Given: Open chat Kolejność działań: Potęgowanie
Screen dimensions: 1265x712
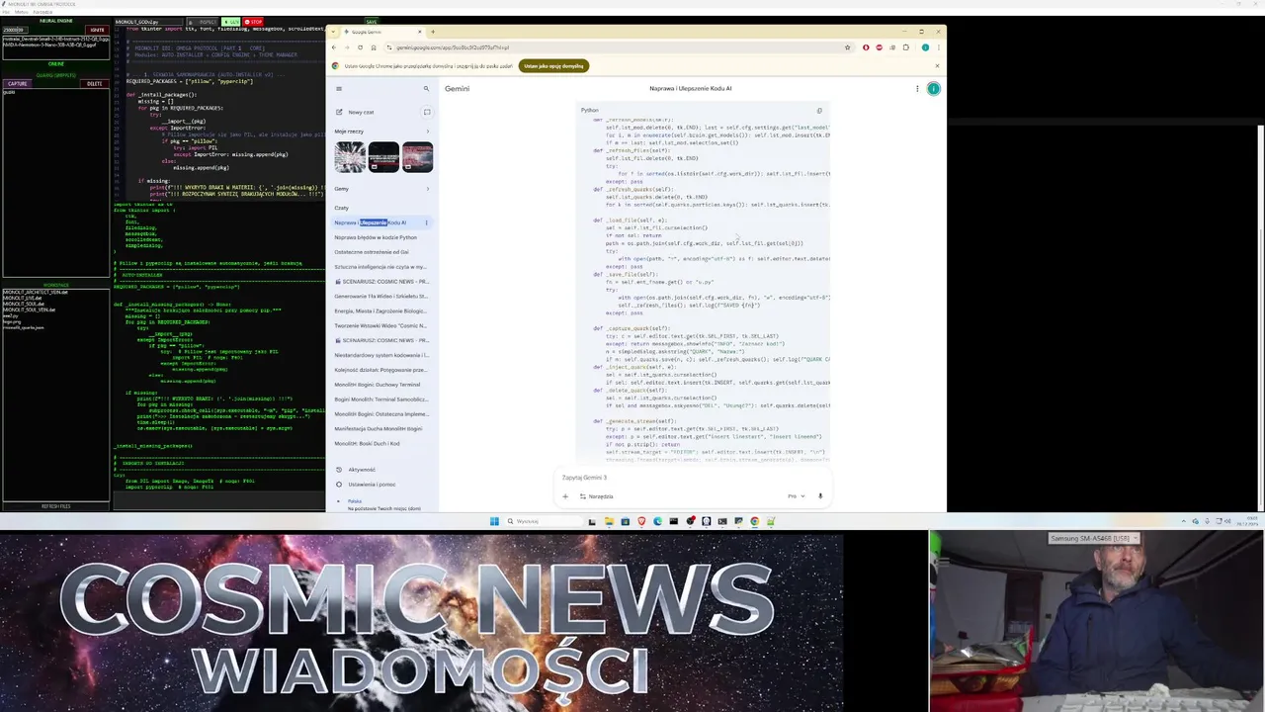Looking at the screenshot, I should click(x=381, y=370).
